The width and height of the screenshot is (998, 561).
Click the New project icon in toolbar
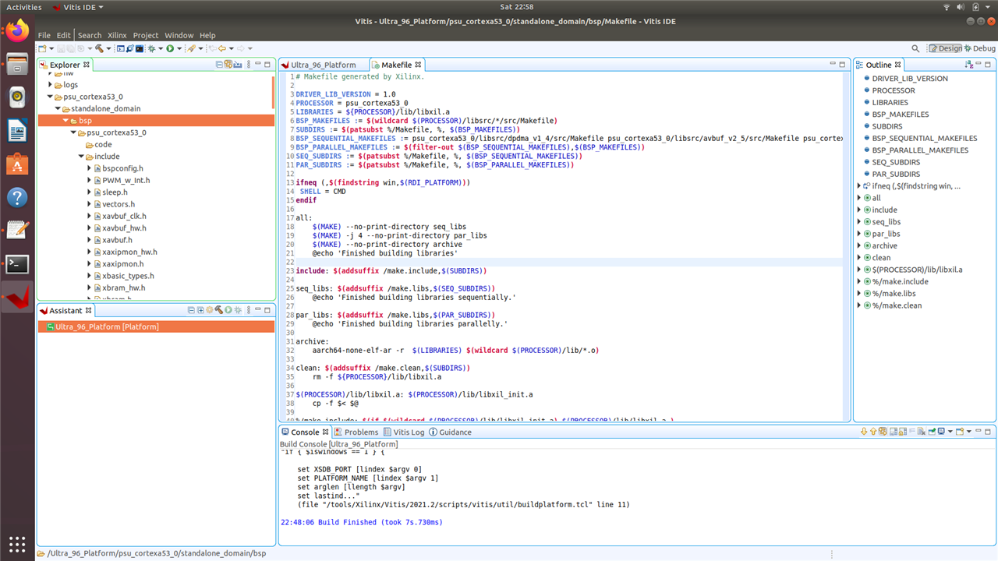[x=42, y=48]
